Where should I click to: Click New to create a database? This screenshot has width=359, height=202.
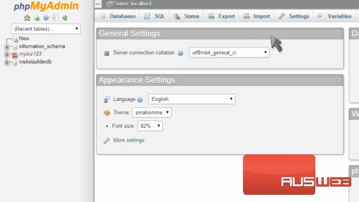[24, 39]
